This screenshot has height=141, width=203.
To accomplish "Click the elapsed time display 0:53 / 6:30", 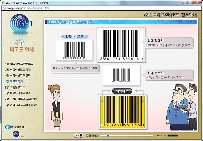I will pyautogui.click(x=92, y=135).
